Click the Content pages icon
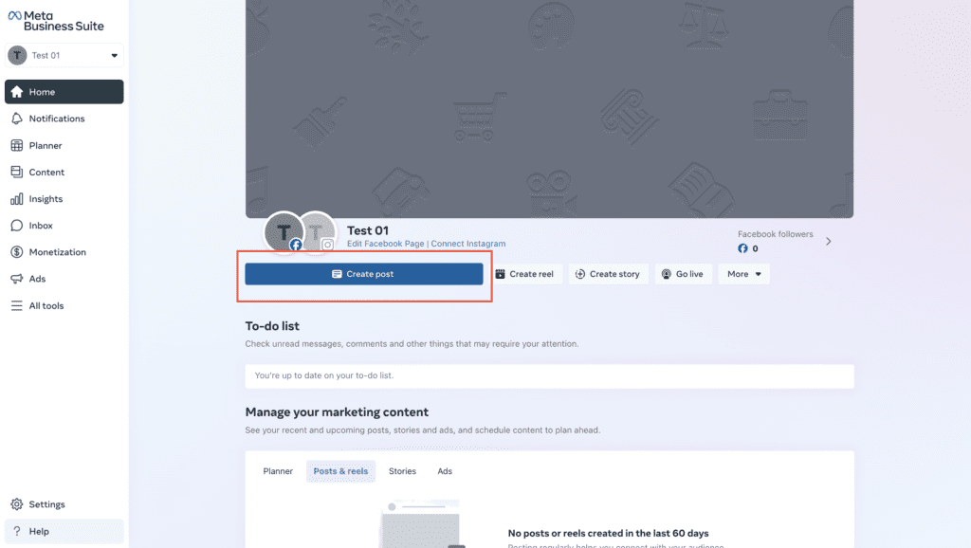Image resolution: width=971 pixels, height=548 pixels. coord(17,173)
